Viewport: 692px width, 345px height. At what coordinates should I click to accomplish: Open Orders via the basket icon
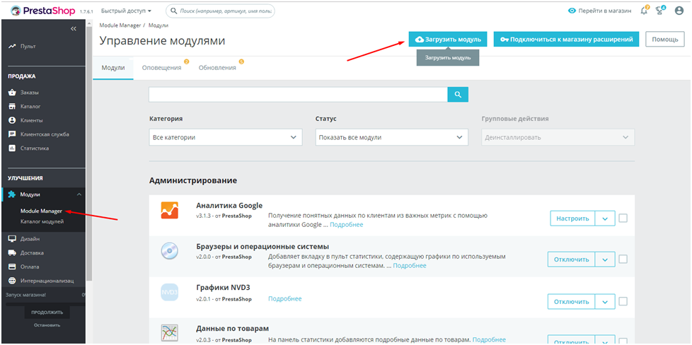[12, 93]
